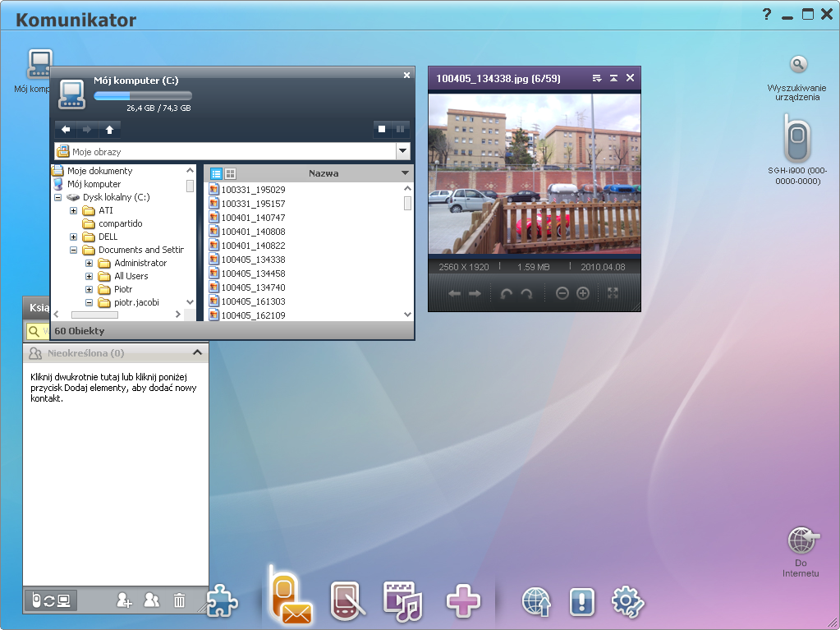Select the compartido folder
The height and width of the screenshot is (630, 840).
[120, 223]
